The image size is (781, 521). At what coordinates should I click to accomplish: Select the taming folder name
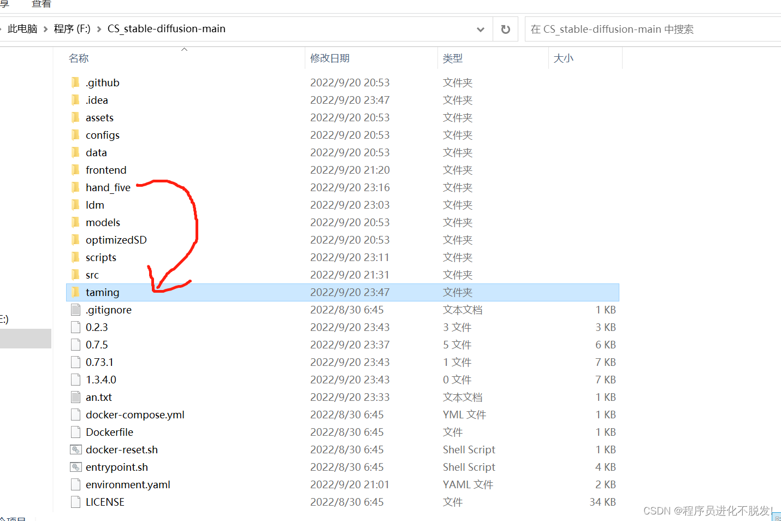click(x=103, y=292)
